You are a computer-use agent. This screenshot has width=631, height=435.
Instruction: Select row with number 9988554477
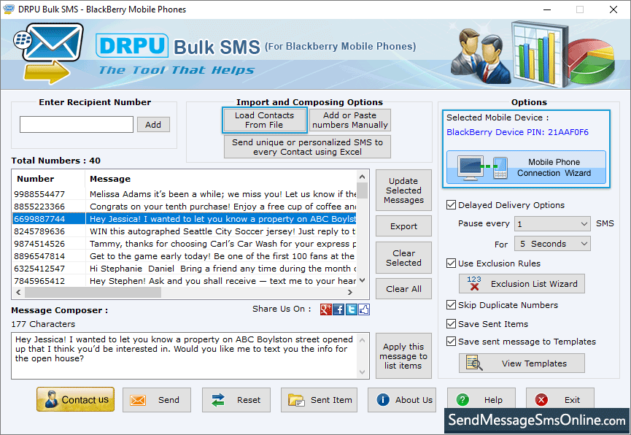point(185,194)
